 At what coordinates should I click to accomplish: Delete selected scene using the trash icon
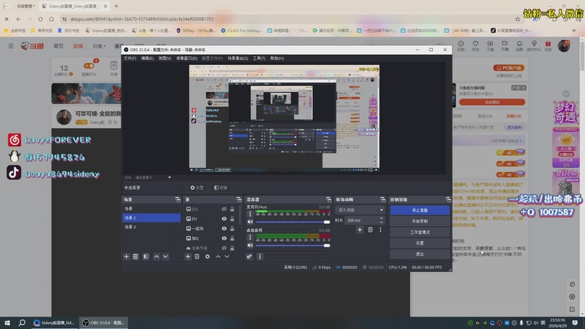(135, 257)
